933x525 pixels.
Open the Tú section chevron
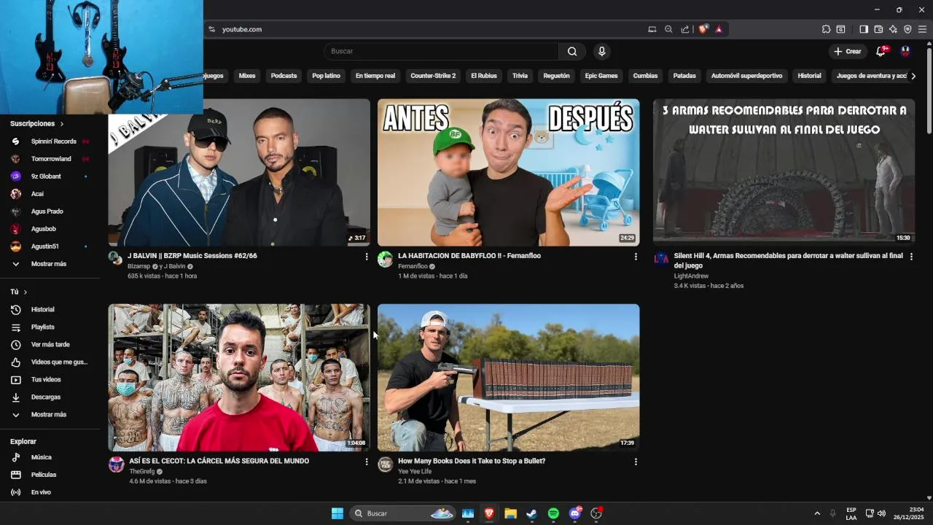[x=26, y=292]
